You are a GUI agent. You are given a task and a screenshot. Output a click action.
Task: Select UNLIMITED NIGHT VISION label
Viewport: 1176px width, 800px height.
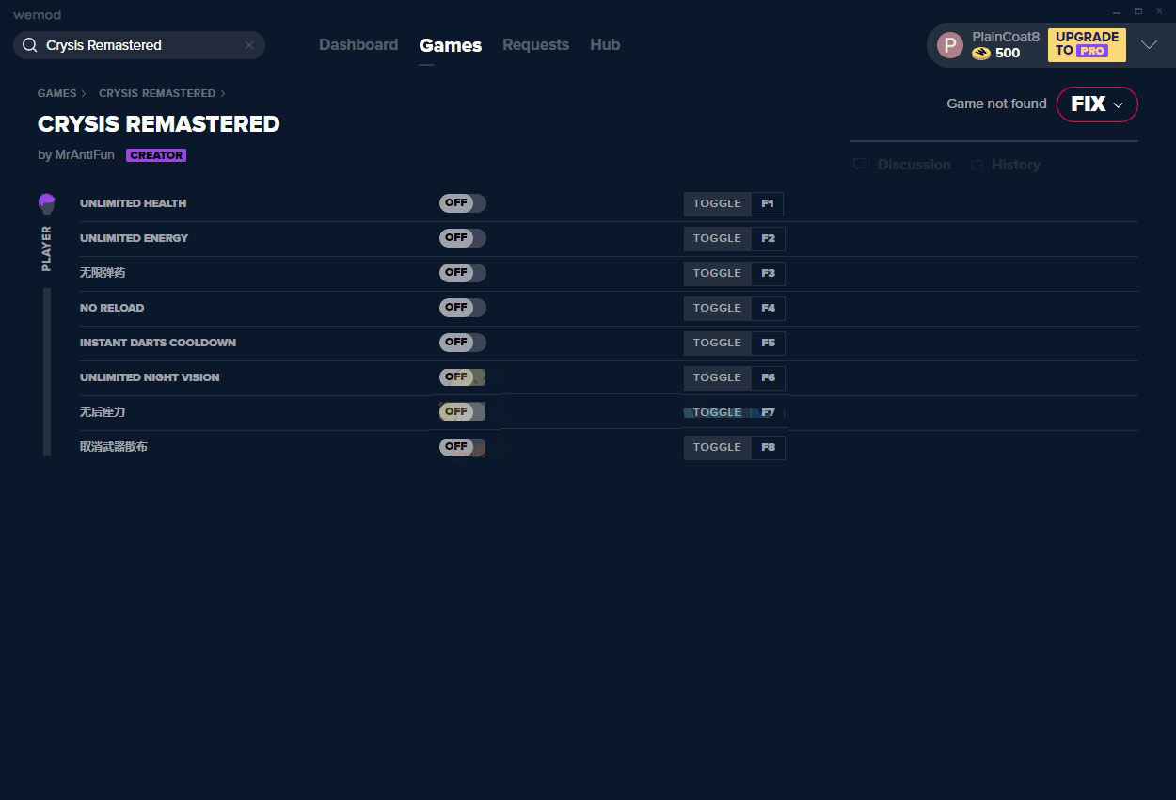coord(150,377)
